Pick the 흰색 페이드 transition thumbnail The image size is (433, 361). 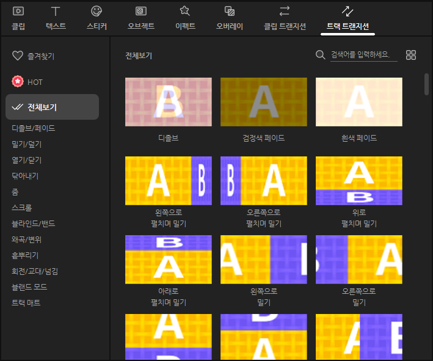point(359,102)
